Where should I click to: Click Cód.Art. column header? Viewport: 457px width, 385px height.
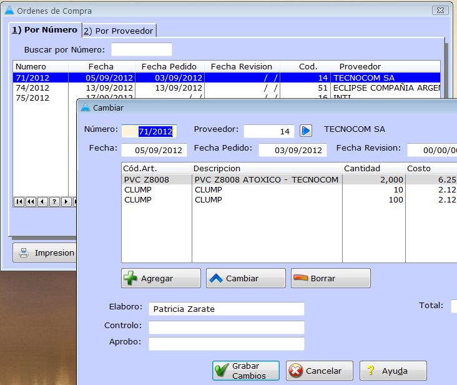(x=157, y=168)
